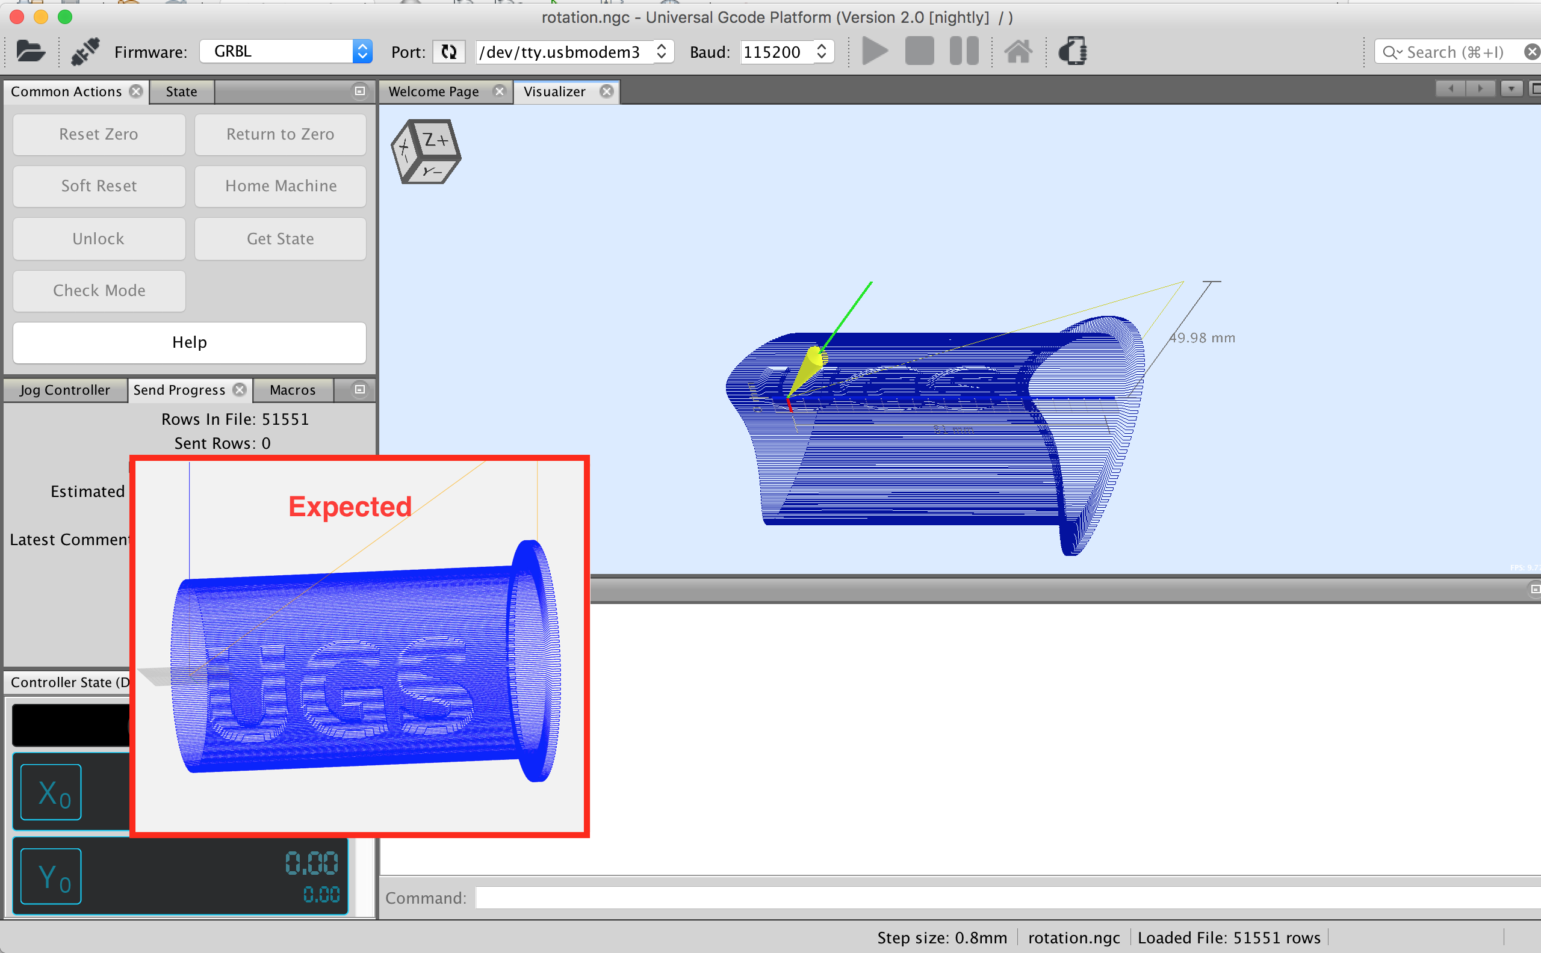Click the rotation.ngc status bar entry
The width and height of the screenshot is (1541, 953).
tap(1074, 938)
